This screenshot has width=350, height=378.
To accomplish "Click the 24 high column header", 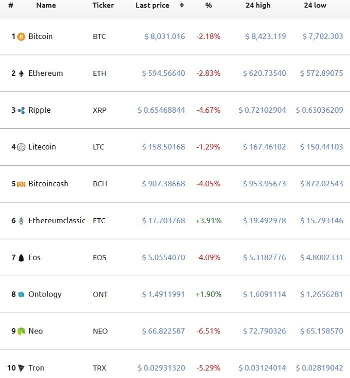I will pyautogui.click(x=258, y=5).
